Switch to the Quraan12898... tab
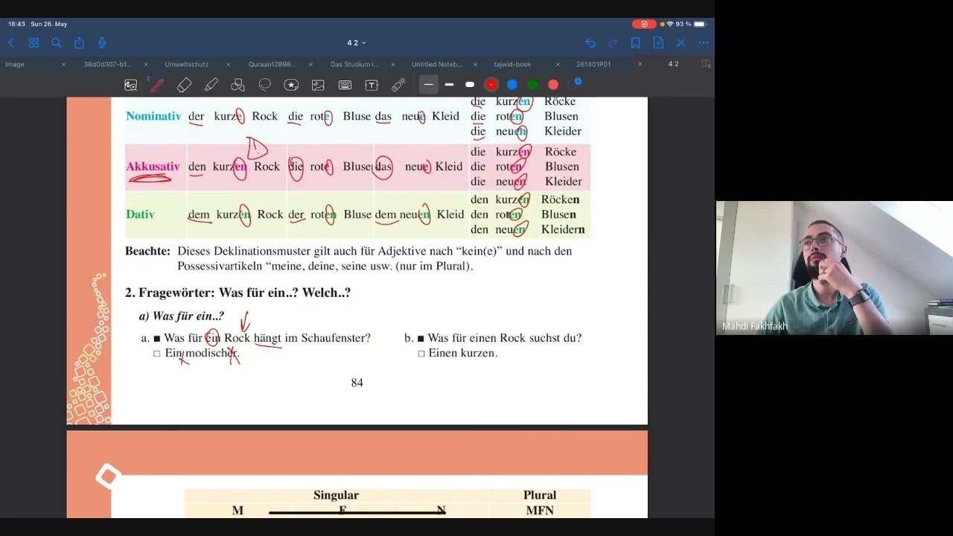 [x=272, y=65]
